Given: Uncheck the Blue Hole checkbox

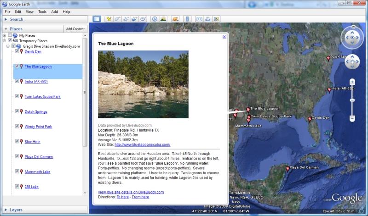Looking at the screenshot, I should coord(17,141).
